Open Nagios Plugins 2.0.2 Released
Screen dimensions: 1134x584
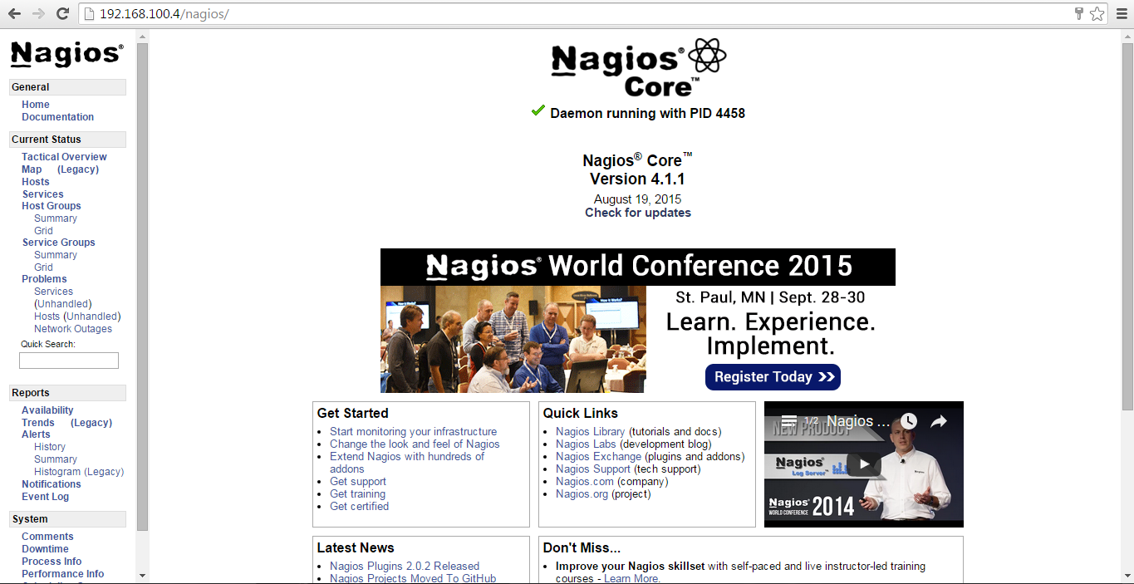click(x=405, y=567)
